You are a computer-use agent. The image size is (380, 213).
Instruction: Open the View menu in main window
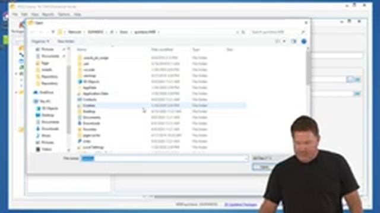[34, 14]
